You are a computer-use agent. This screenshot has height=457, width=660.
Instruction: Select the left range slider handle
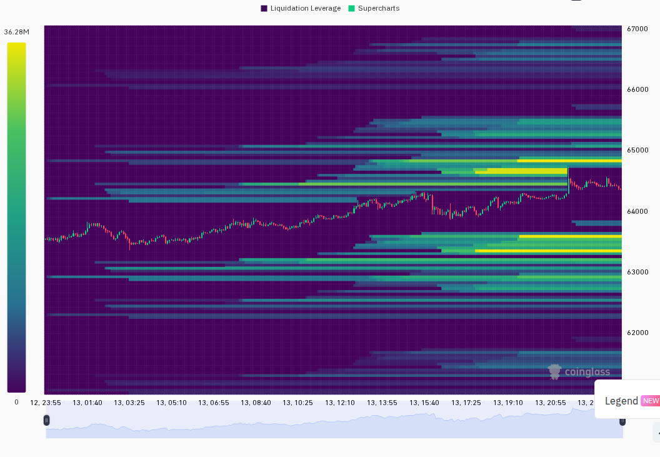tap(46, 420)
